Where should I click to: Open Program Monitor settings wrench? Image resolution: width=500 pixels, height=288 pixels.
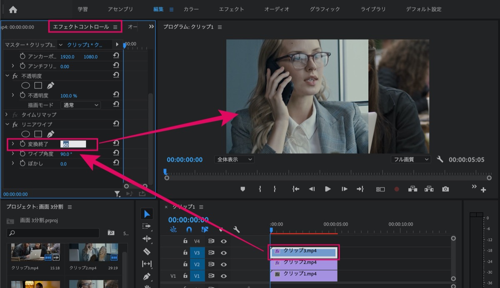click(x=440, y=159)
